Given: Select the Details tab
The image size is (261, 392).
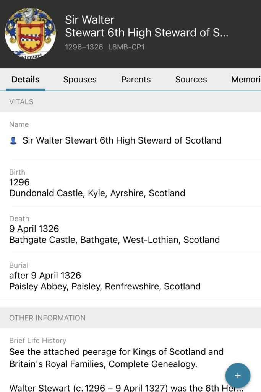Looking at the screenshot, I should (x=26, y=80).
